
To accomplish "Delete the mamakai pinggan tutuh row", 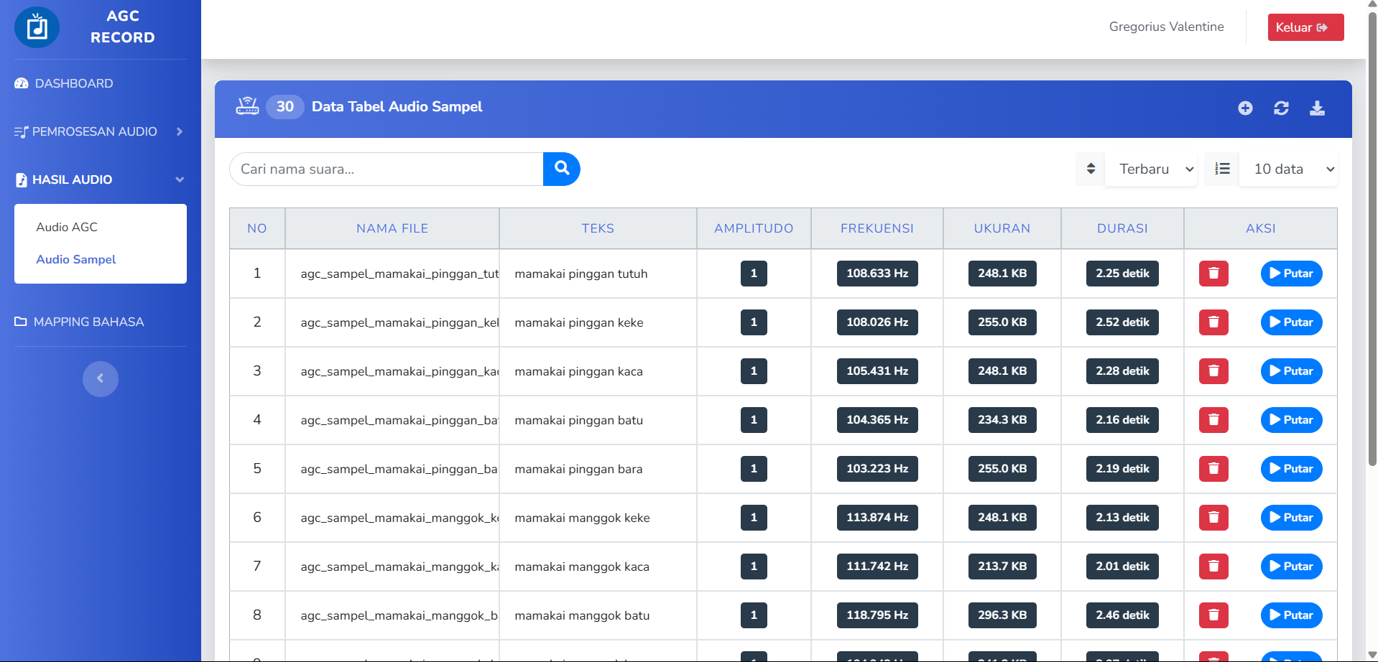I will point(1213,274).
